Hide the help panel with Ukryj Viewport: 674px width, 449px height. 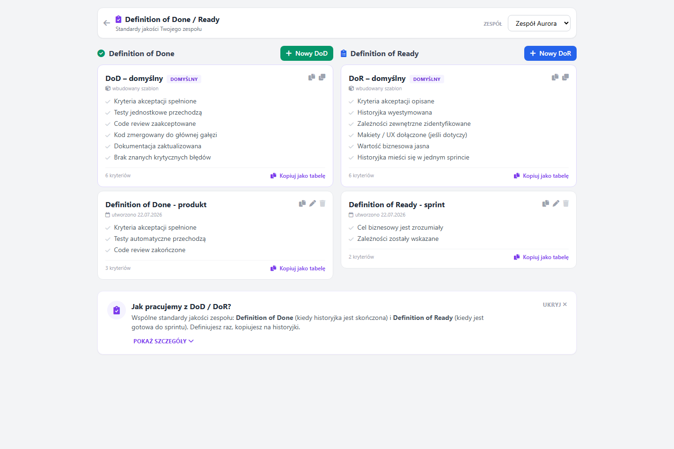tap(555, 304)
